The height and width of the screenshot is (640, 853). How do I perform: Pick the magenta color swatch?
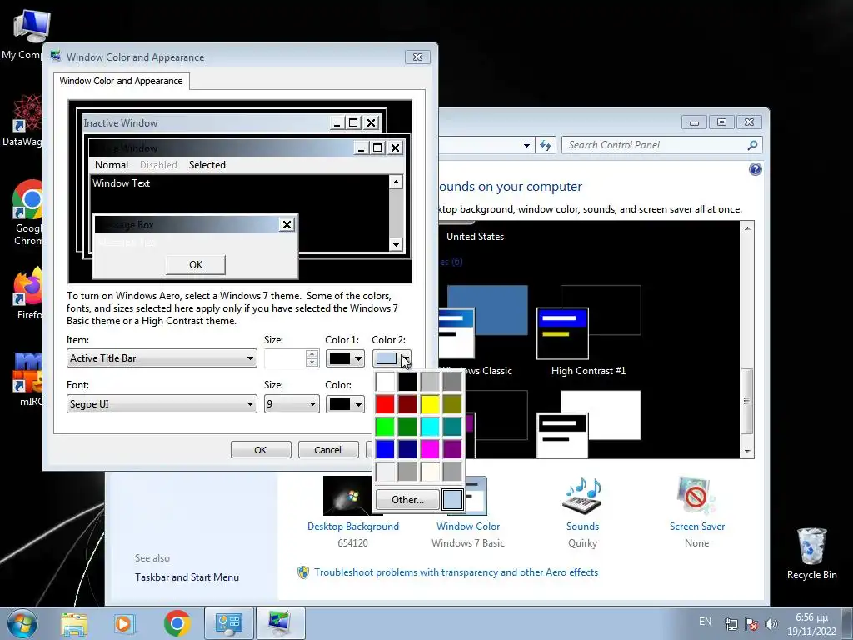click(429, 449)
